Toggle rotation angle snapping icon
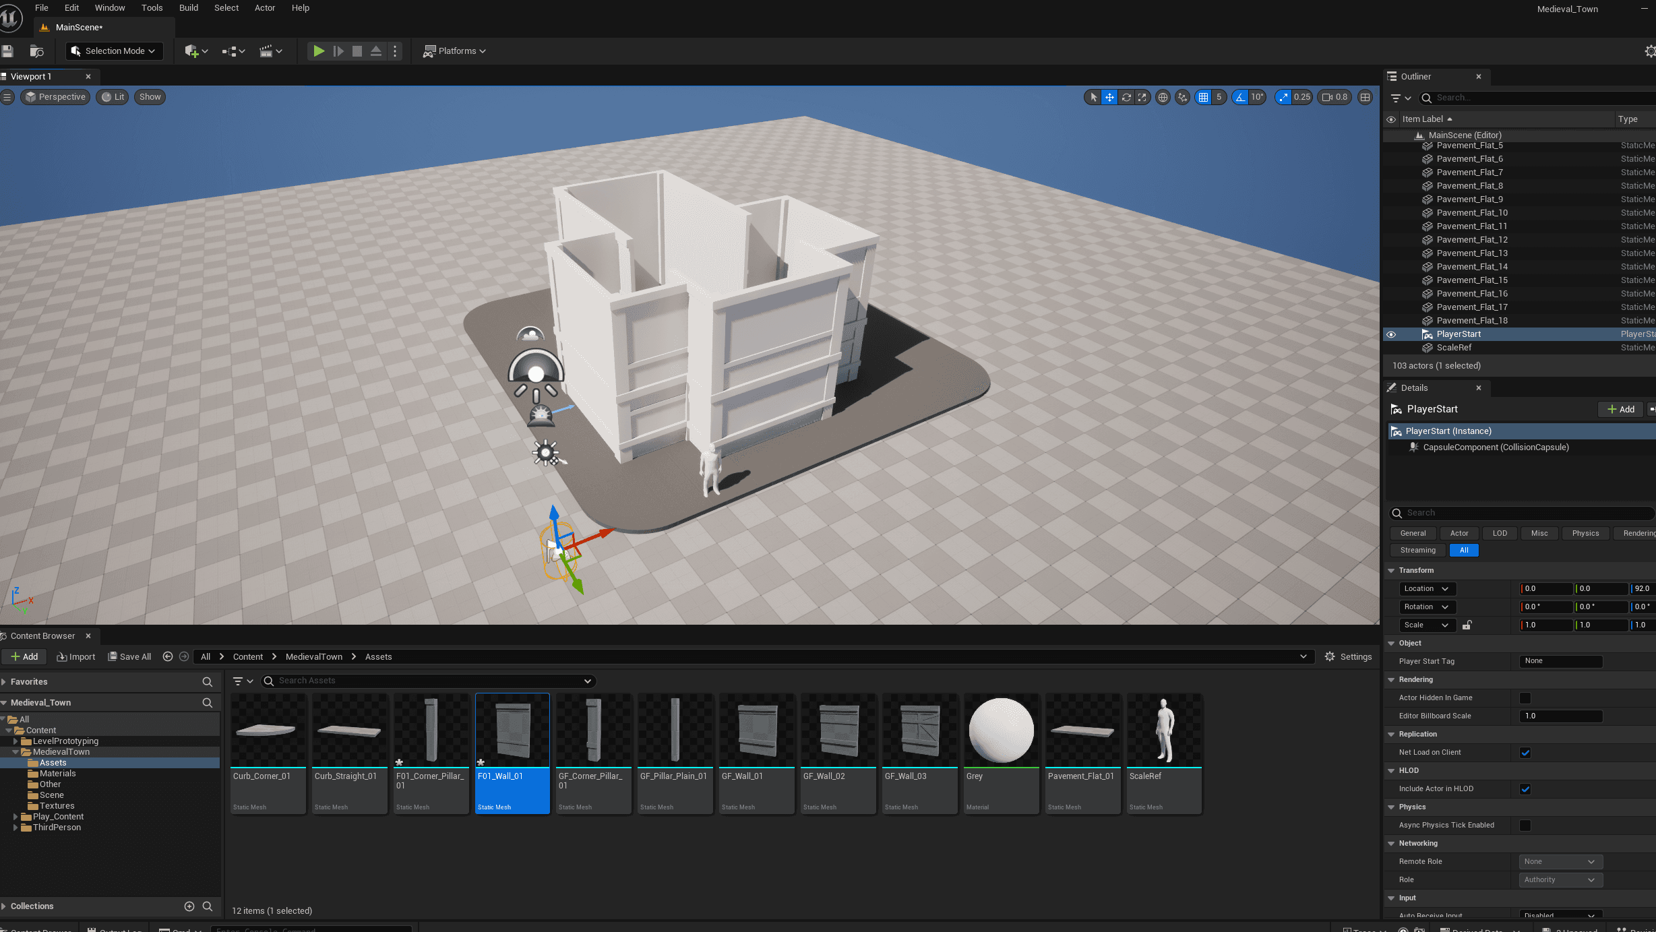This screenshot has height=932, width=1656. (x=1240, y=97)
